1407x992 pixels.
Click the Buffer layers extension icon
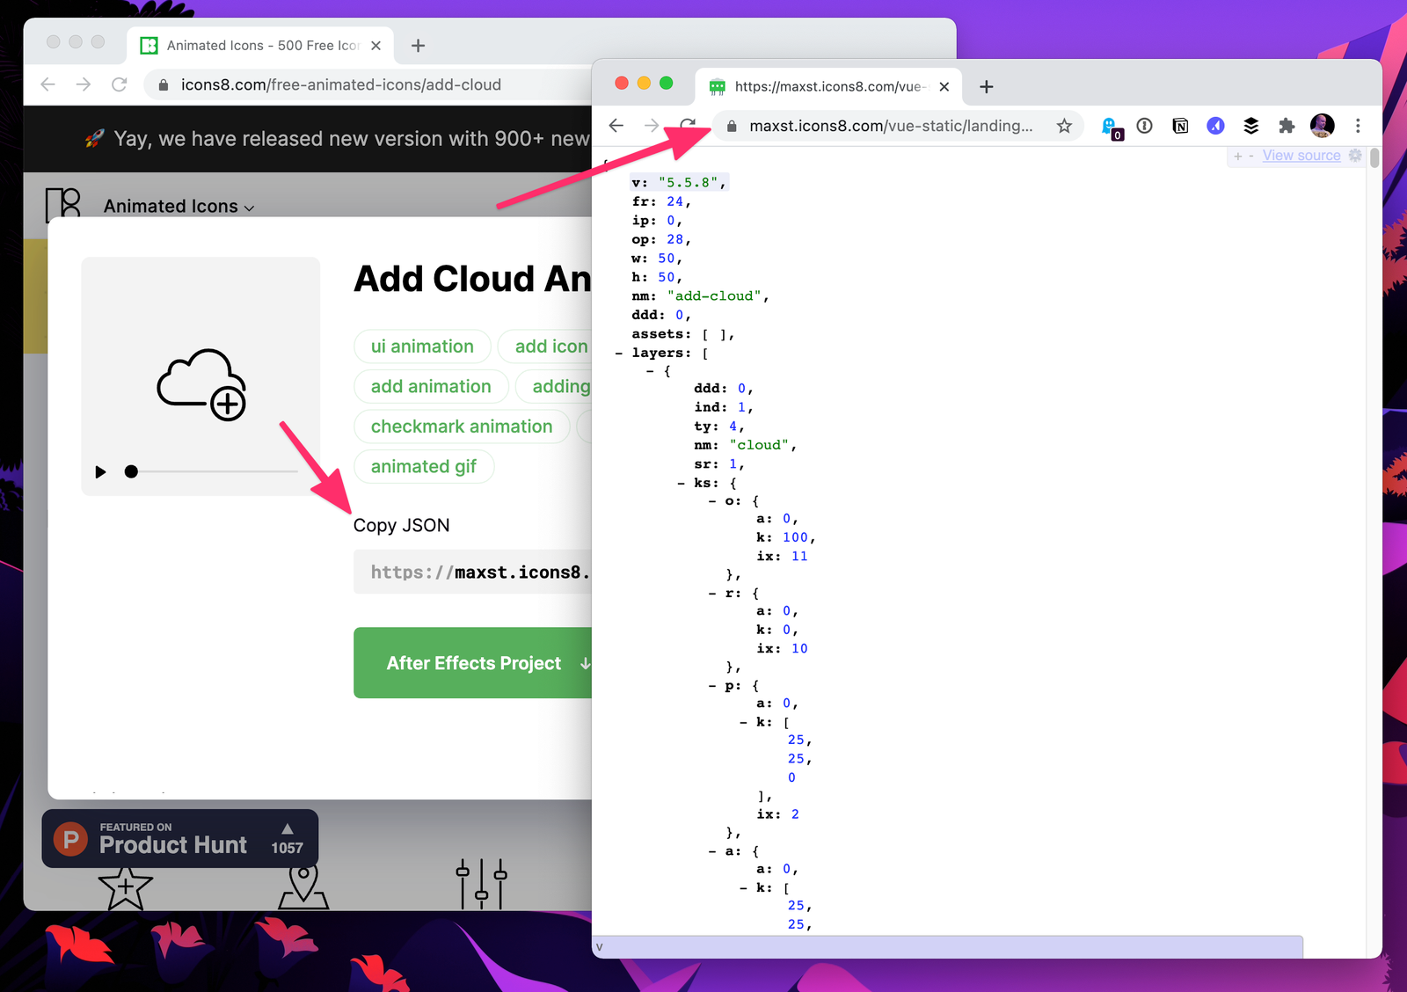[x=1250, y=126]
